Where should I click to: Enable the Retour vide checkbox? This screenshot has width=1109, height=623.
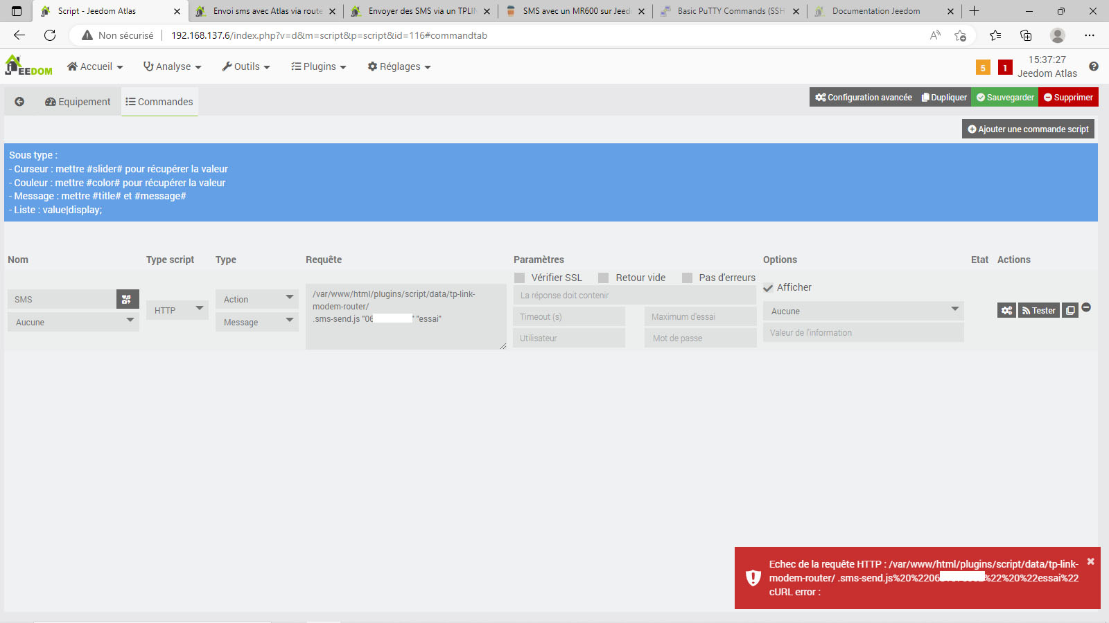pos(604,278)
